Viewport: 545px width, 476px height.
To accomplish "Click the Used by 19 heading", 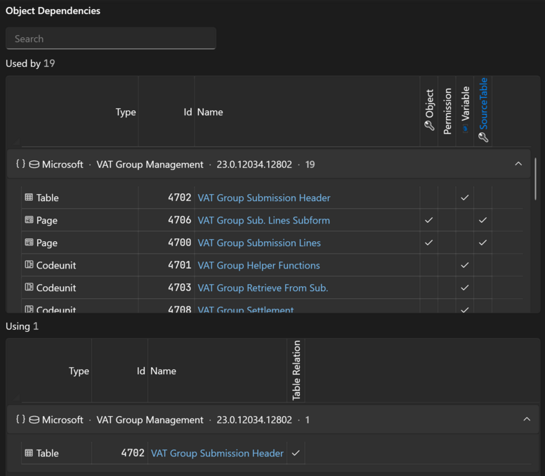I will pyautogui.click(x=30, y=63).
